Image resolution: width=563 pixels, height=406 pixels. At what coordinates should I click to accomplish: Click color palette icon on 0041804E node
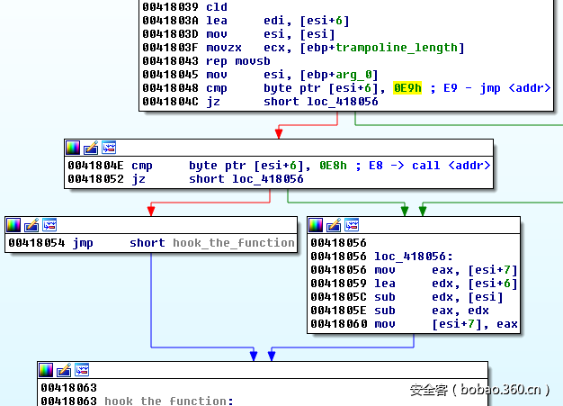pyautogui.click(x=73, y=147)
